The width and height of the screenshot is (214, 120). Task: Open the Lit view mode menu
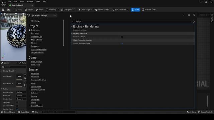click(x=20, y=15)
